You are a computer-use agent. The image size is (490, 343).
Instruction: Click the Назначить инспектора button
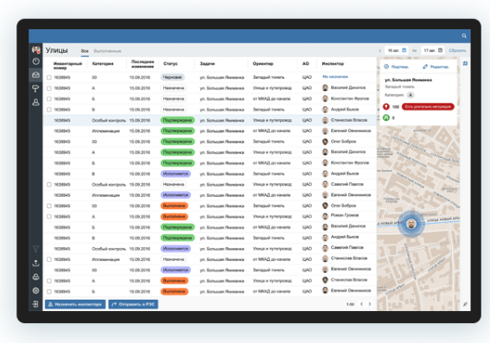pos(75,304)
